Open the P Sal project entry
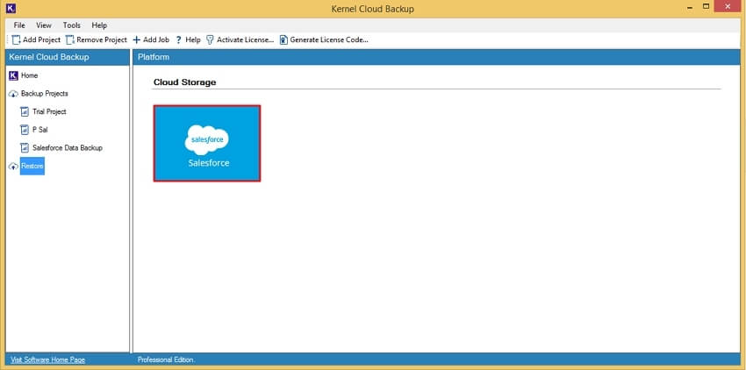The height and width of the screenshot is (370, 746). click(40, 130)
